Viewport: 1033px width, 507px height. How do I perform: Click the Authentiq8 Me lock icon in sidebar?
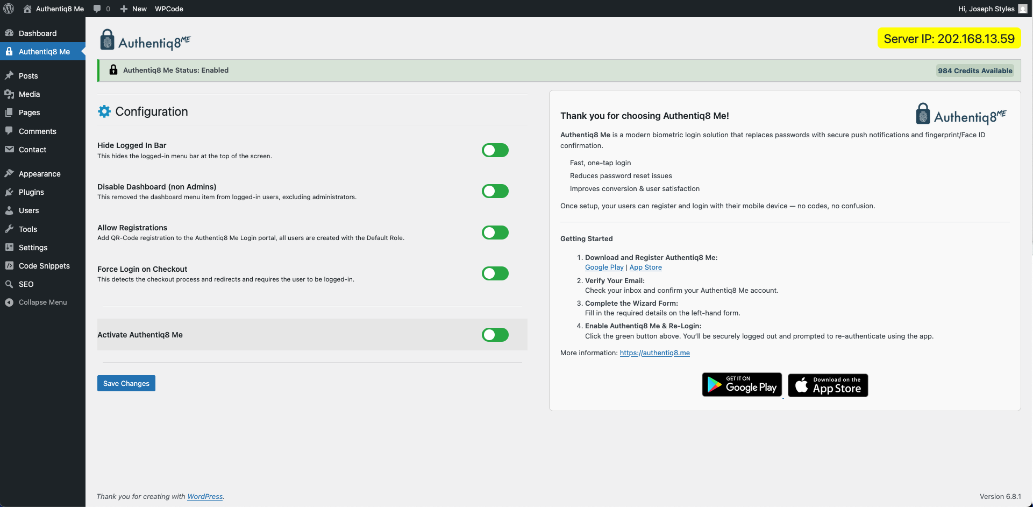9,52
